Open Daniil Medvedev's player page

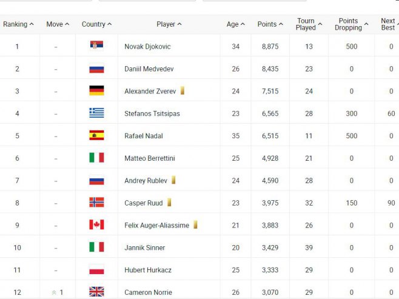pyautogui.click(x=148, y=69)
